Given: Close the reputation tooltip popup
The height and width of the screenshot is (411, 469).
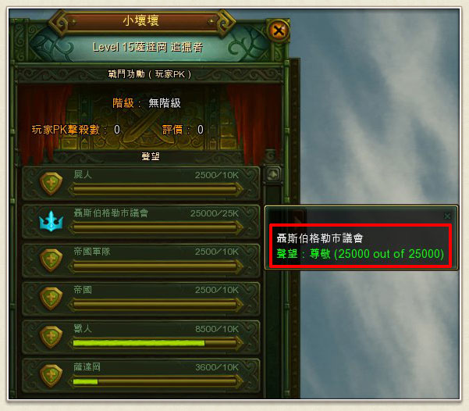Looking at the screenshot, I should (447, 216).
